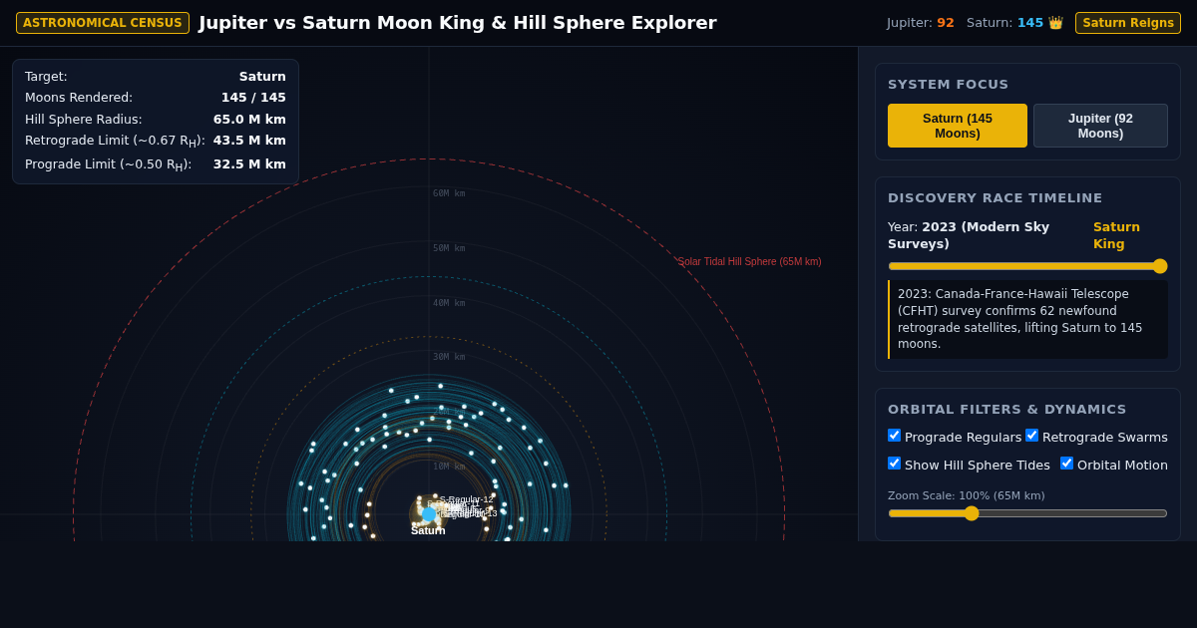Click the Discovery Race Timeline heading
The height and width of the screenshot is (628, 1197).
click(x=996, y=198)
